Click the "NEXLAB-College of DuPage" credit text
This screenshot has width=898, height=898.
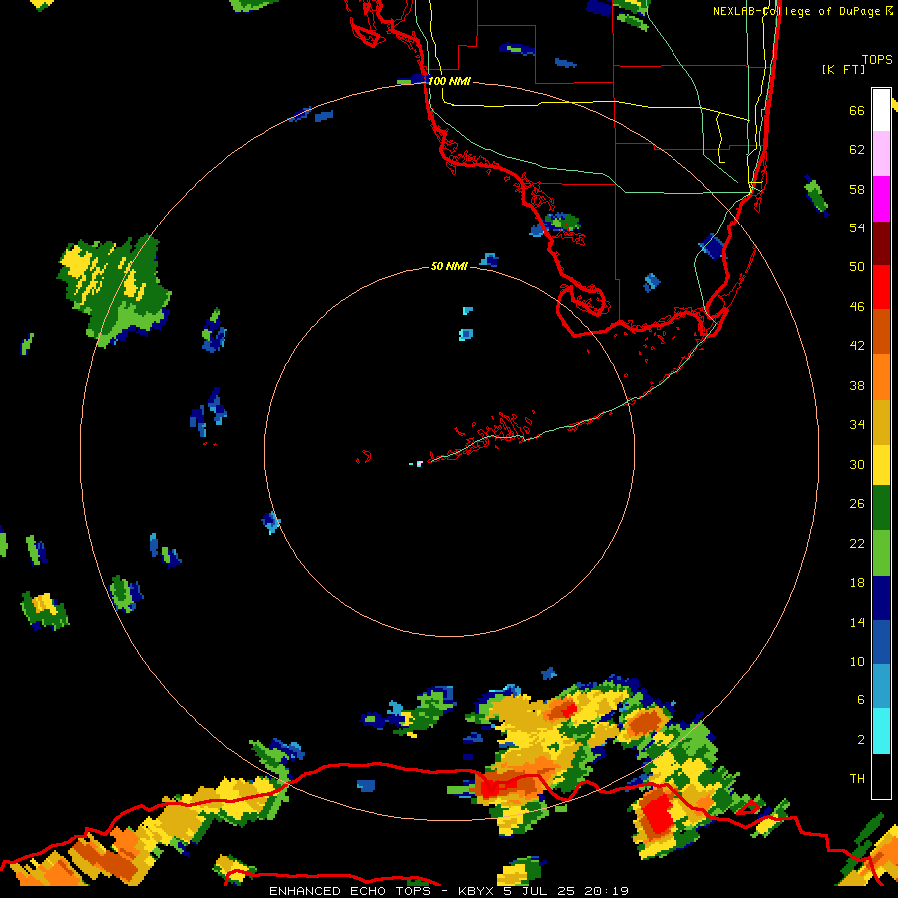[796, 11]
